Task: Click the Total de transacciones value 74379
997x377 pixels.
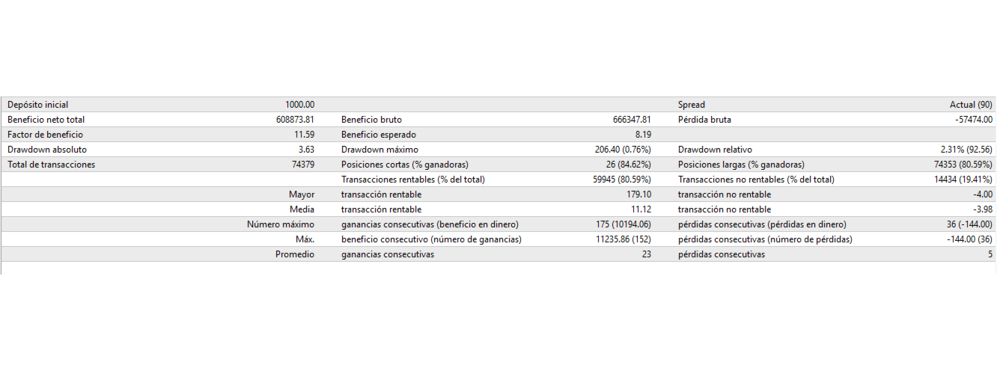Action: [302, 165]
